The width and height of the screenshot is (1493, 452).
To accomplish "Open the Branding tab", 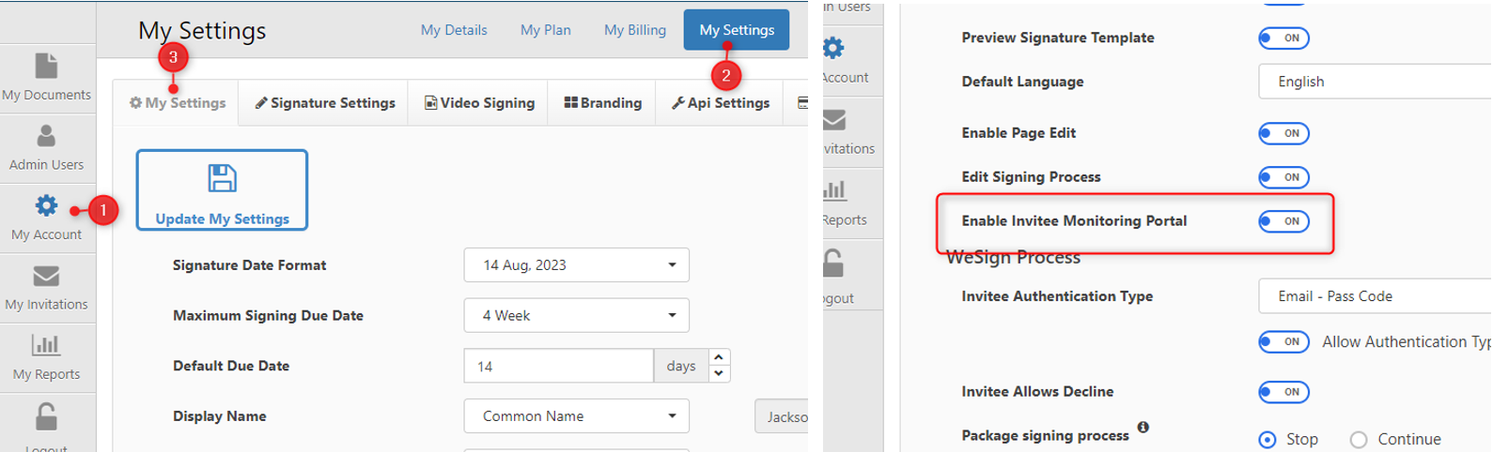I will point(603,103).
